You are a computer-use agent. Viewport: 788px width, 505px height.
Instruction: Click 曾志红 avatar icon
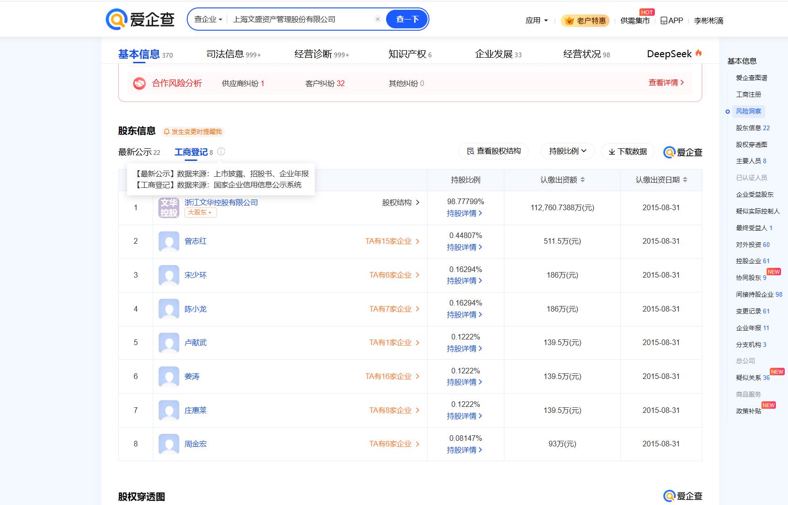(x=169, y=241)
